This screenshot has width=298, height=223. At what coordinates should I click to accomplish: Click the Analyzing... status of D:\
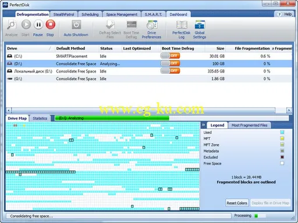110,64
